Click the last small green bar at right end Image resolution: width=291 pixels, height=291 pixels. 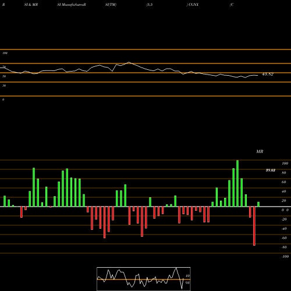click(258, 204)
